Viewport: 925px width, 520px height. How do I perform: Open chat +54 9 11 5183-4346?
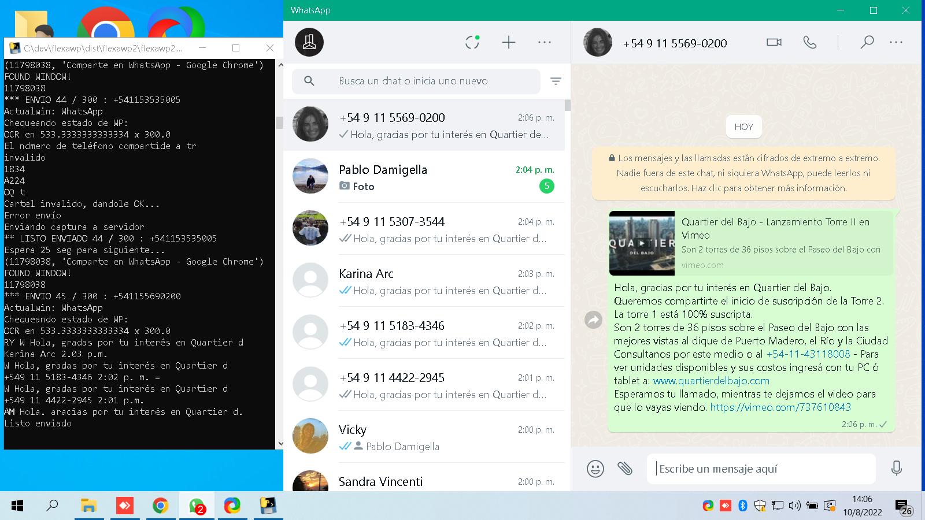(x=424, y=333)
